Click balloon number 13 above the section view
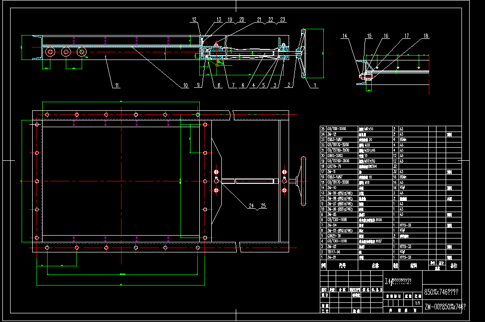 coord(218,20)
